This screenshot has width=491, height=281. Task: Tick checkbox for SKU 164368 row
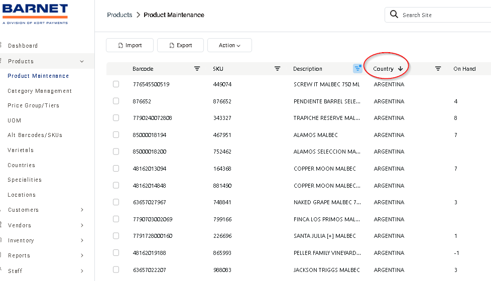point(116,169)
